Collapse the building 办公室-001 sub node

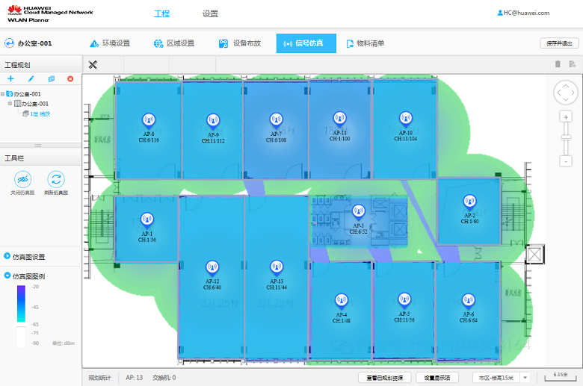(x=10, y=103)
